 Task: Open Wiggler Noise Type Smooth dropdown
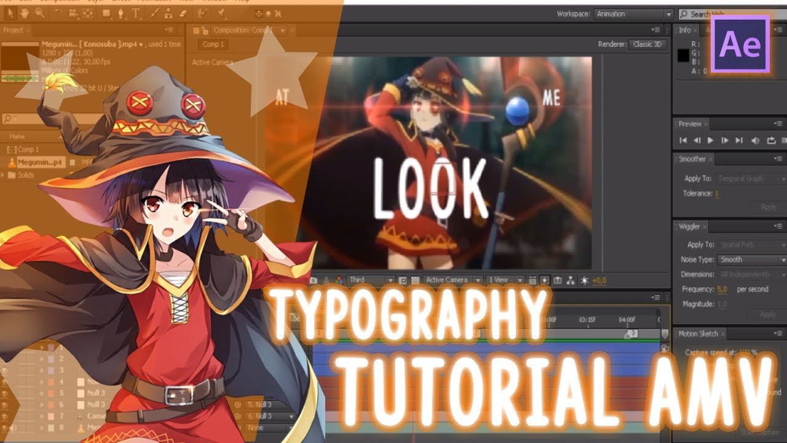pos(752,260)
